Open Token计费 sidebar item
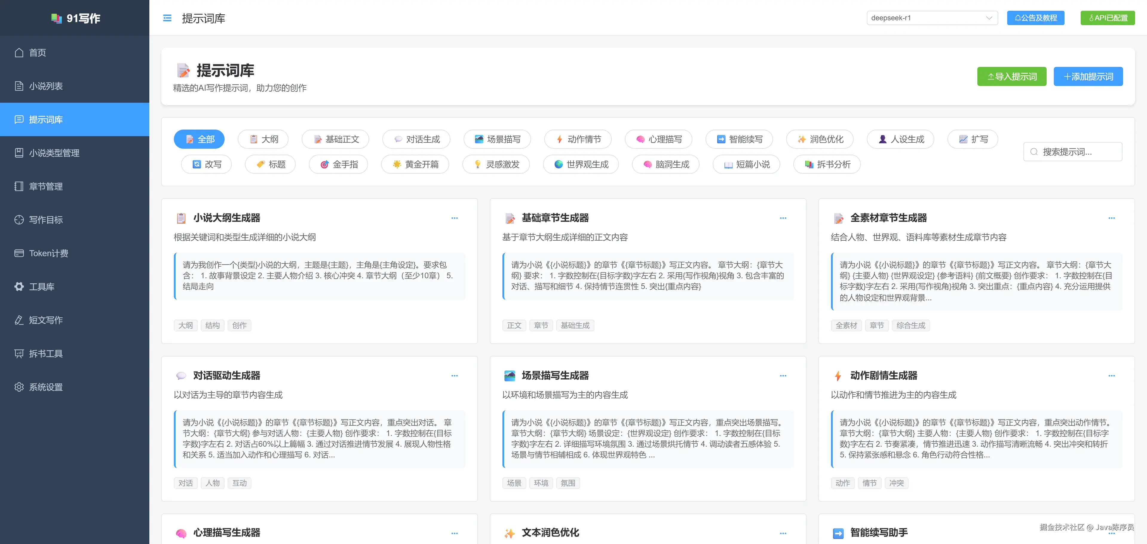This screenshot has width=1147, height=544. [48, 253]
